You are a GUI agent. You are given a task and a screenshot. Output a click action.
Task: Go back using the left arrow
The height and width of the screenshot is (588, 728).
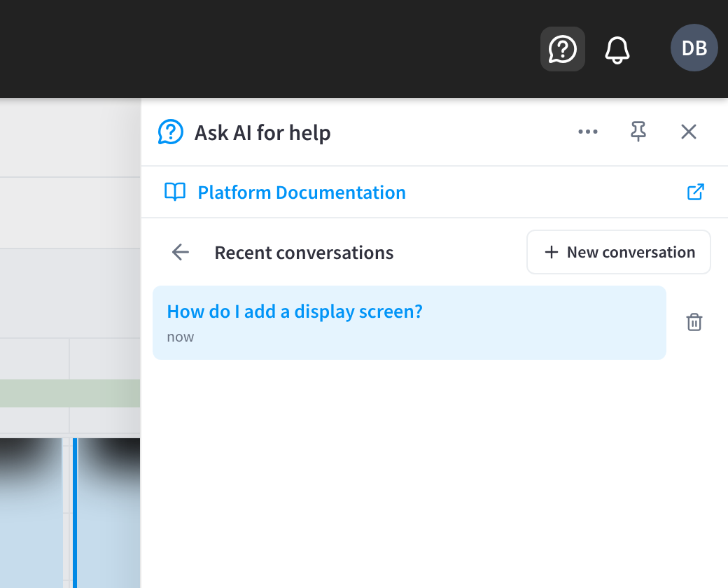pos(180,252)
